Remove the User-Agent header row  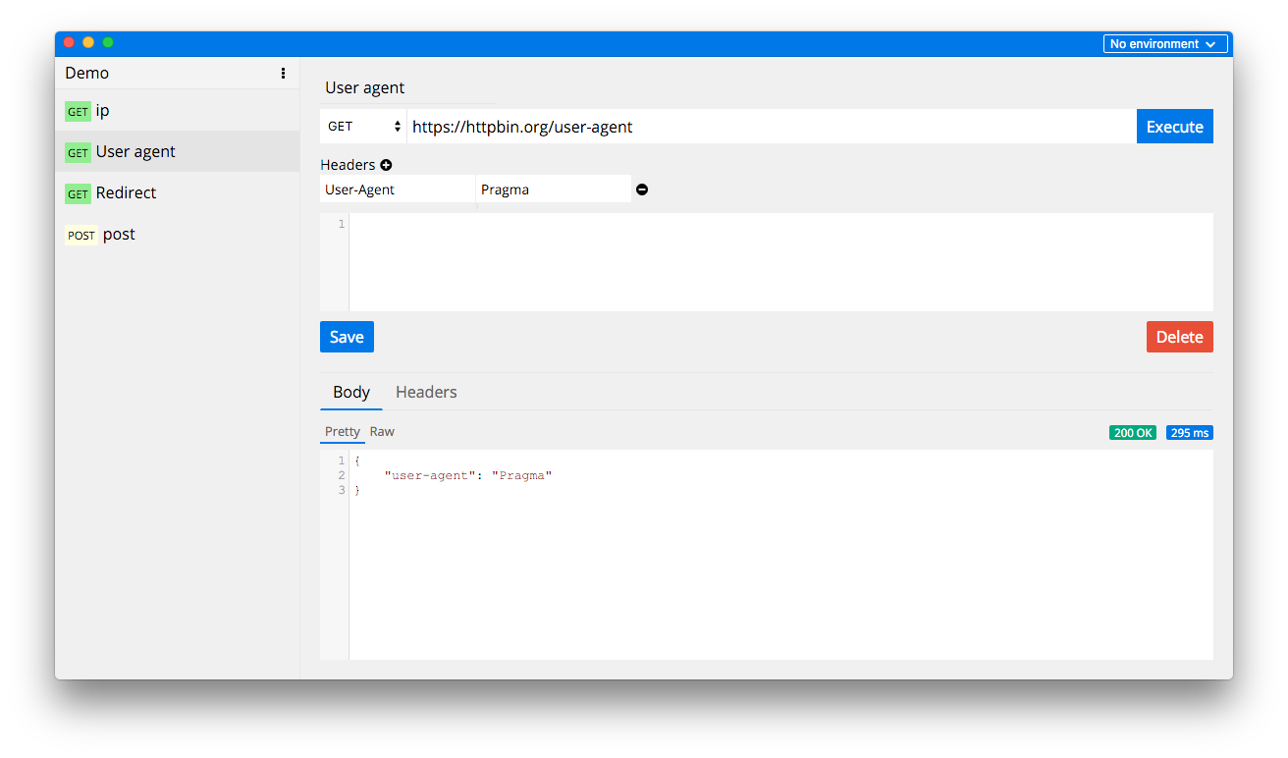coord(642,189)
